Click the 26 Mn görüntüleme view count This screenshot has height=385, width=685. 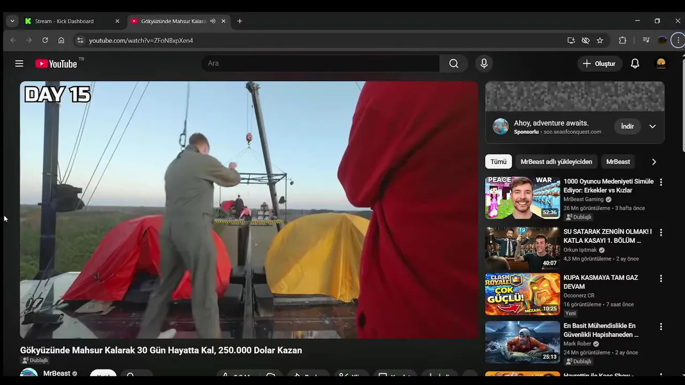[587, 208]
